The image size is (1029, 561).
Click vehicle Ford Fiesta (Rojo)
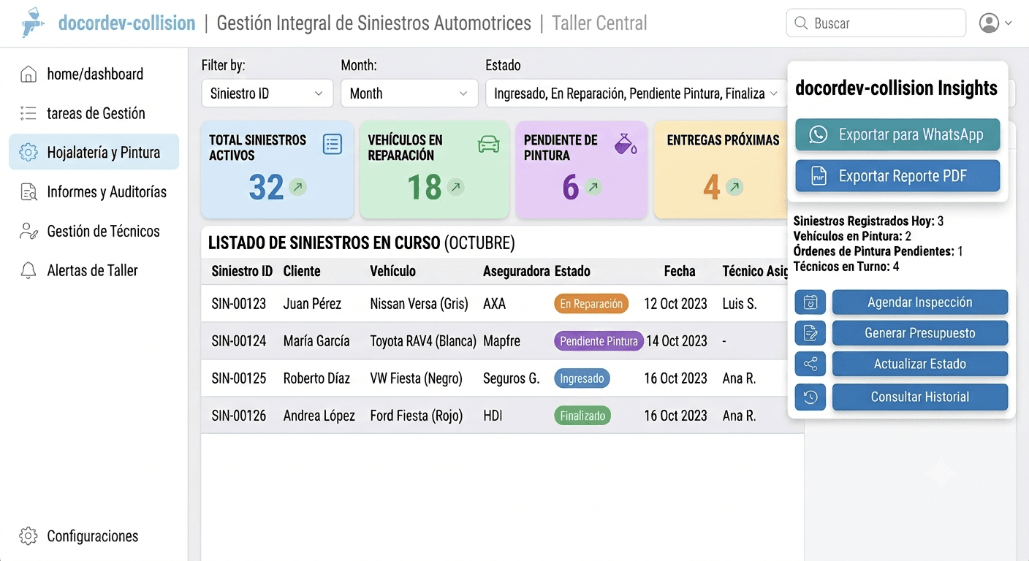point(417,416)
